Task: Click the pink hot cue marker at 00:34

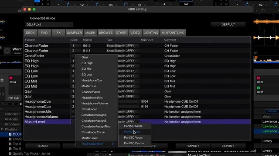Action: coord(11,78)
